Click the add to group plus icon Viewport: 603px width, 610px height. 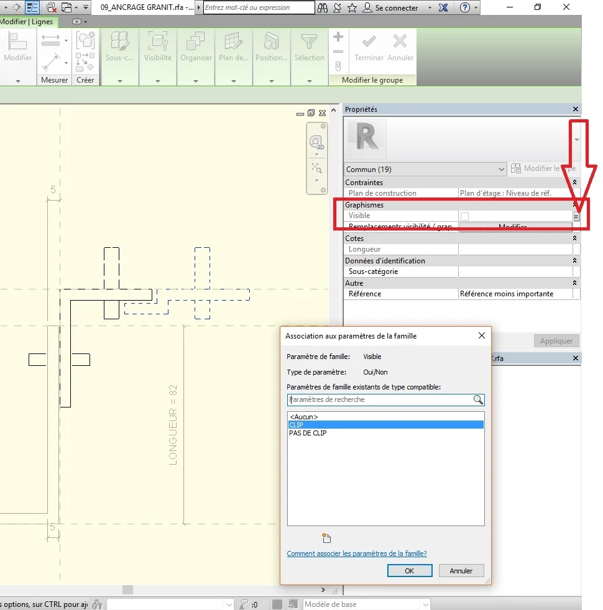pyautogui.click(x=338, y=37)
